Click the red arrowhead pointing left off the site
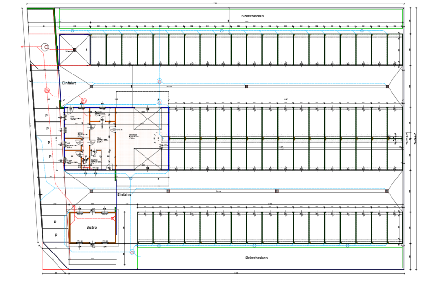The height and width of the screenshot is (283, 435). click(x=23, y=47)
